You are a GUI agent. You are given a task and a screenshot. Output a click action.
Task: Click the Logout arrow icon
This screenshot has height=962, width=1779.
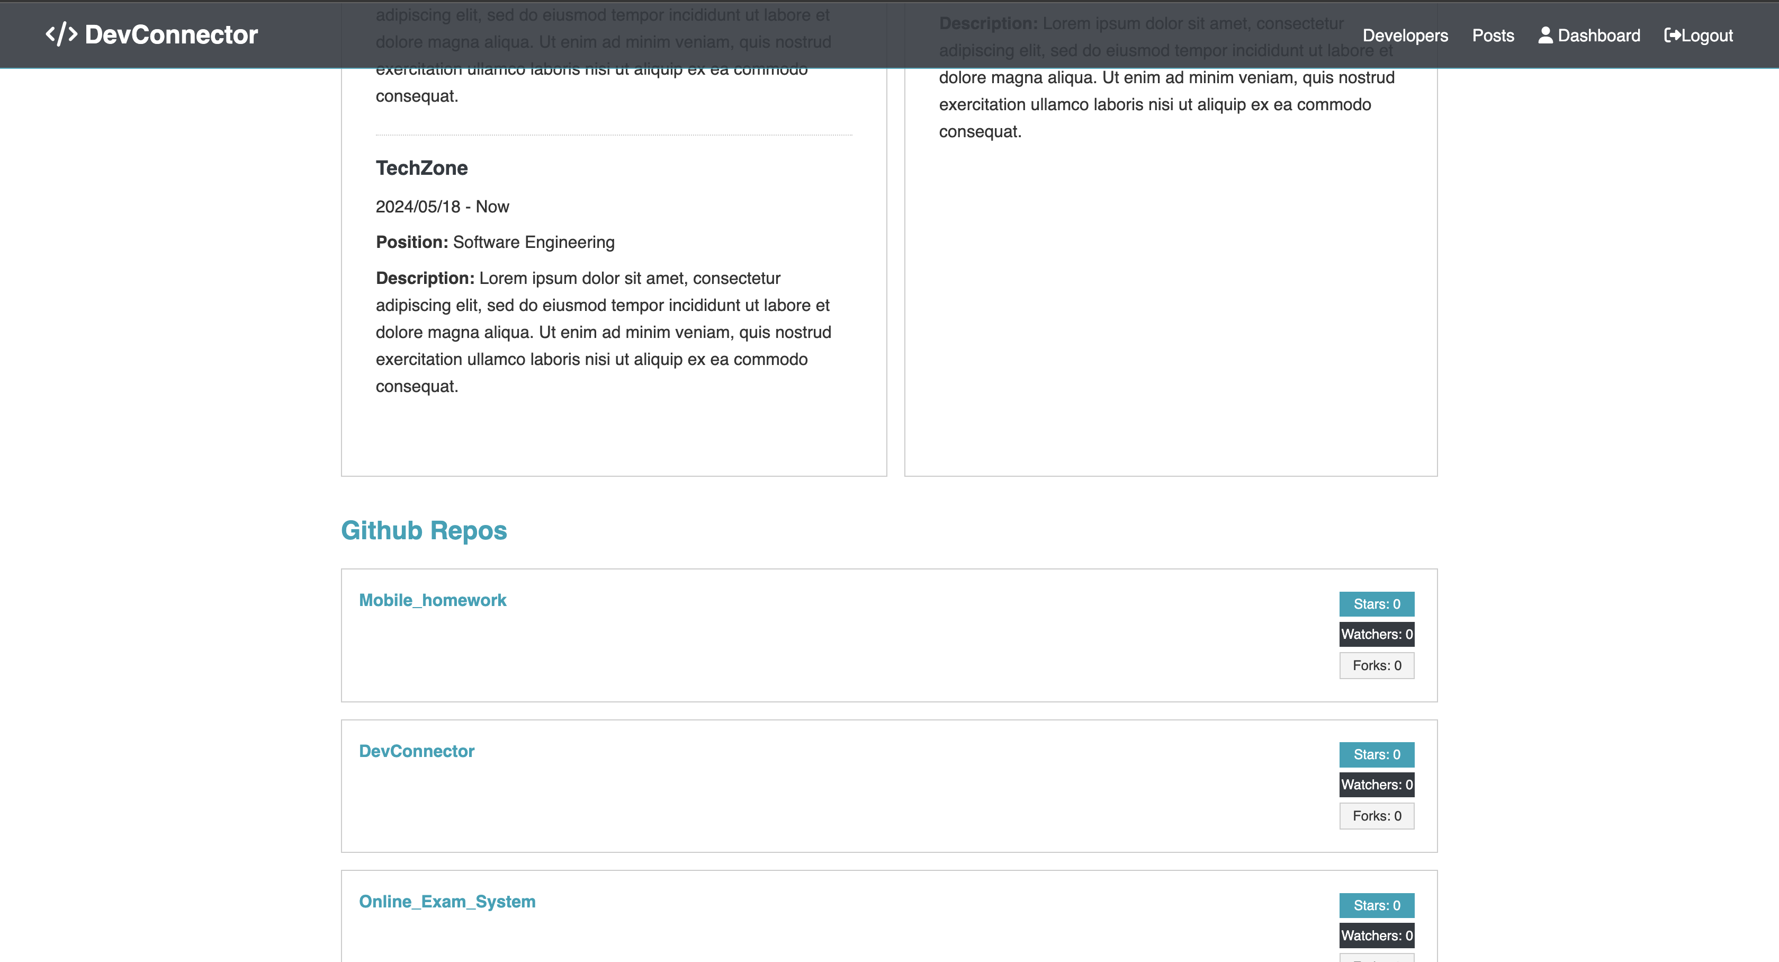(1672, 35)
